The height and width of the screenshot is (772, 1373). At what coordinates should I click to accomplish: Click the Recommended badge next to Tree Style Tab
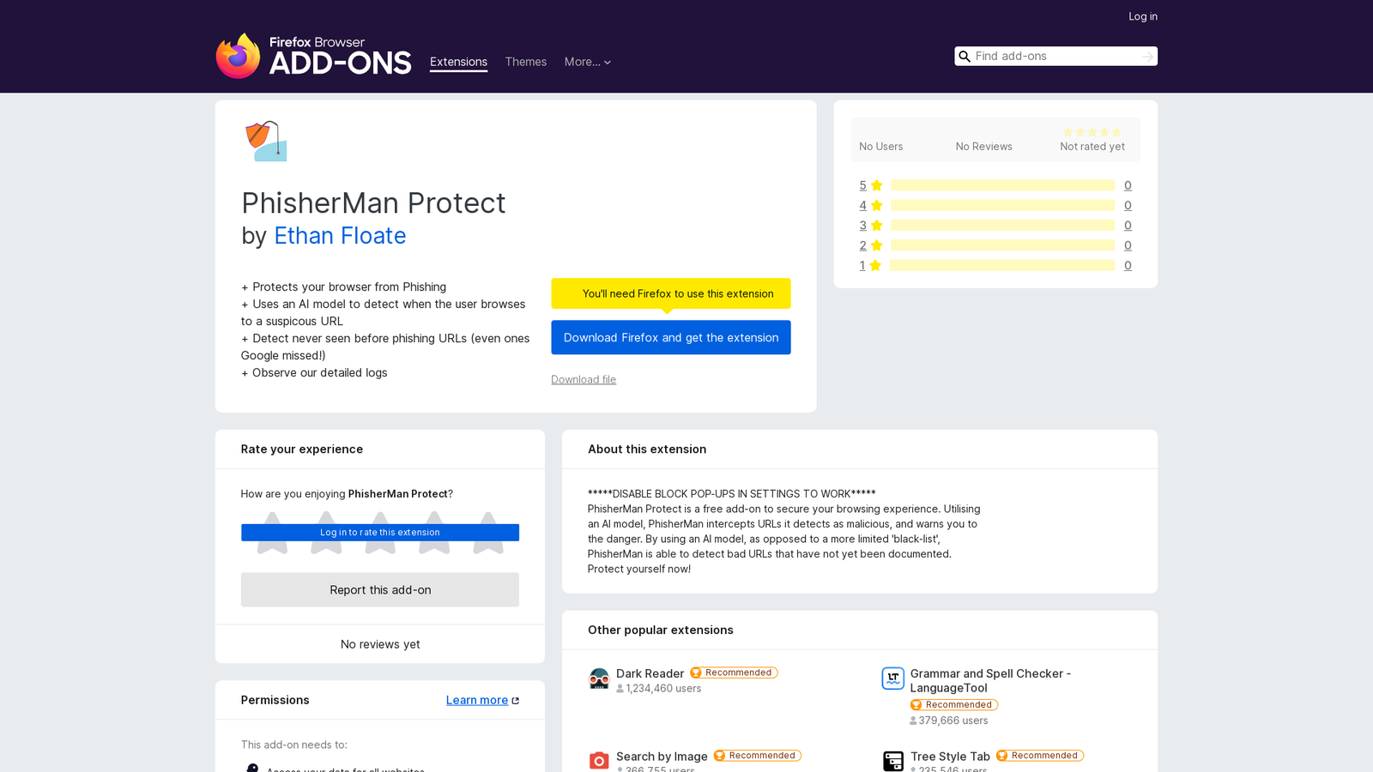(1040, 756)
